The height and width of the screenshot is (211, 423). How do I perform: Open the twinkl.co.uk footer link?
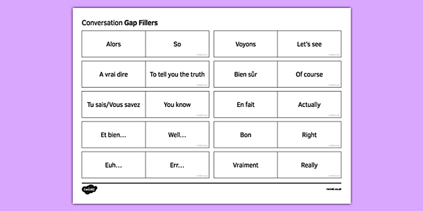point(333,190)
